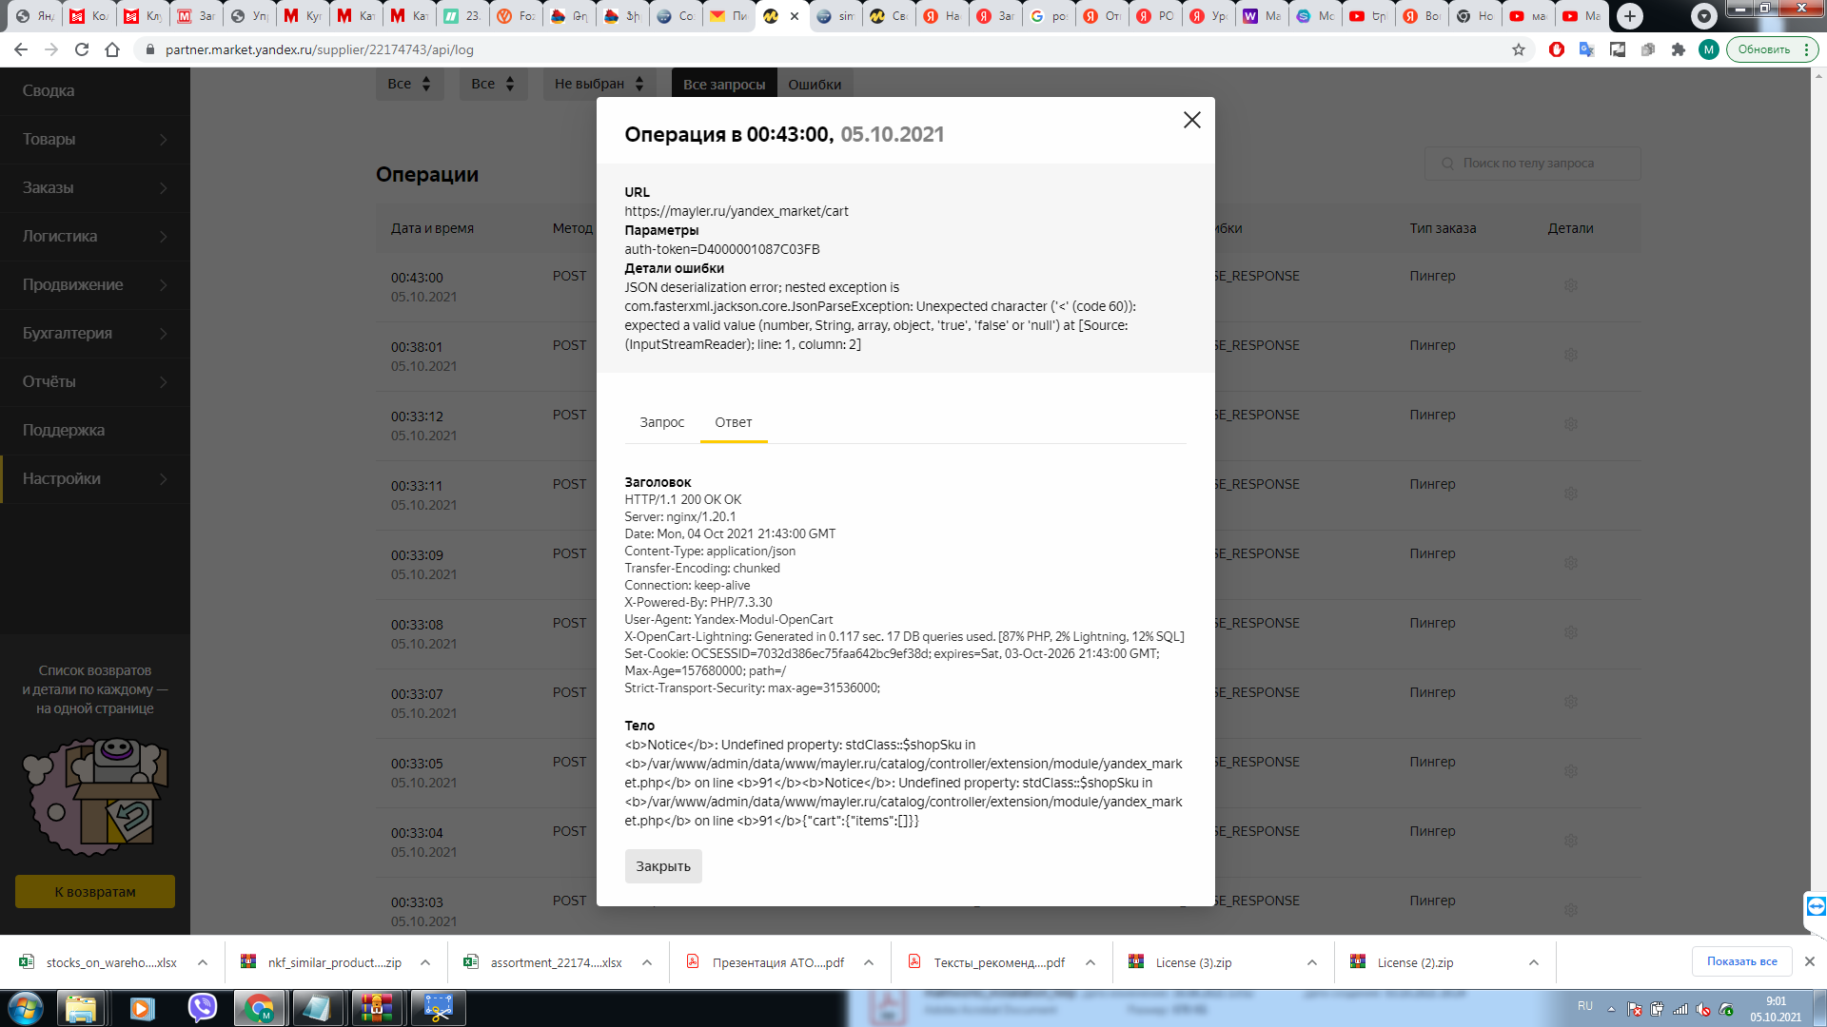
Task: Click the RU language indicator in the tray
Action: (x=1585, y=1006)
